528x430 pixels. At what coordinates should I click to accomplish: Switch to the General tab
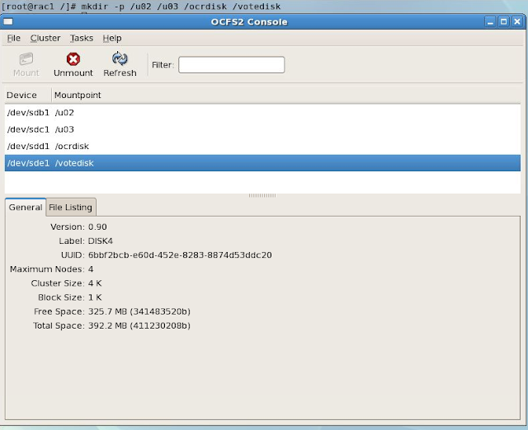(26, 207)
